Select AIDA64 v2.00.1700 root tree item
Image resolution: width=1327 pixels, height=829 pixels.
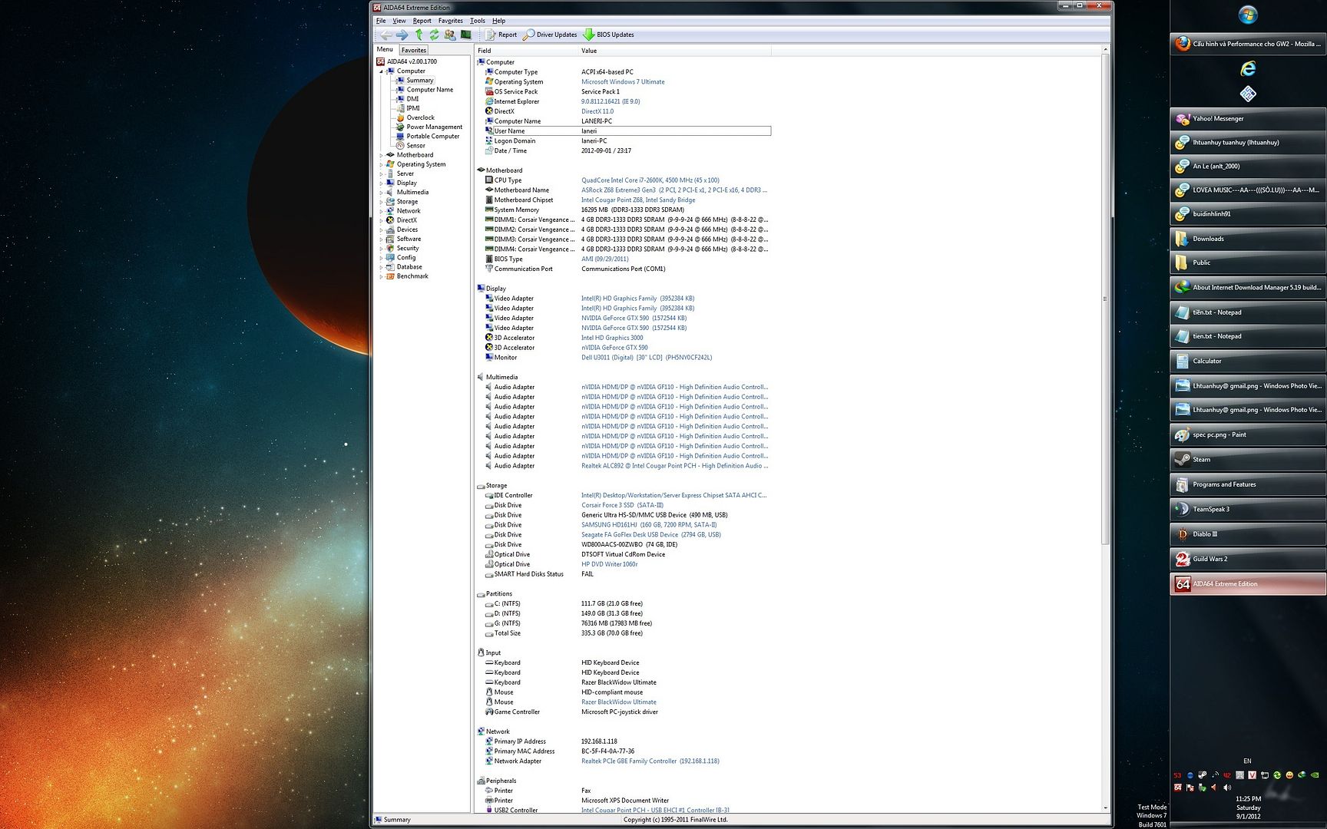[x=412, y=61]
